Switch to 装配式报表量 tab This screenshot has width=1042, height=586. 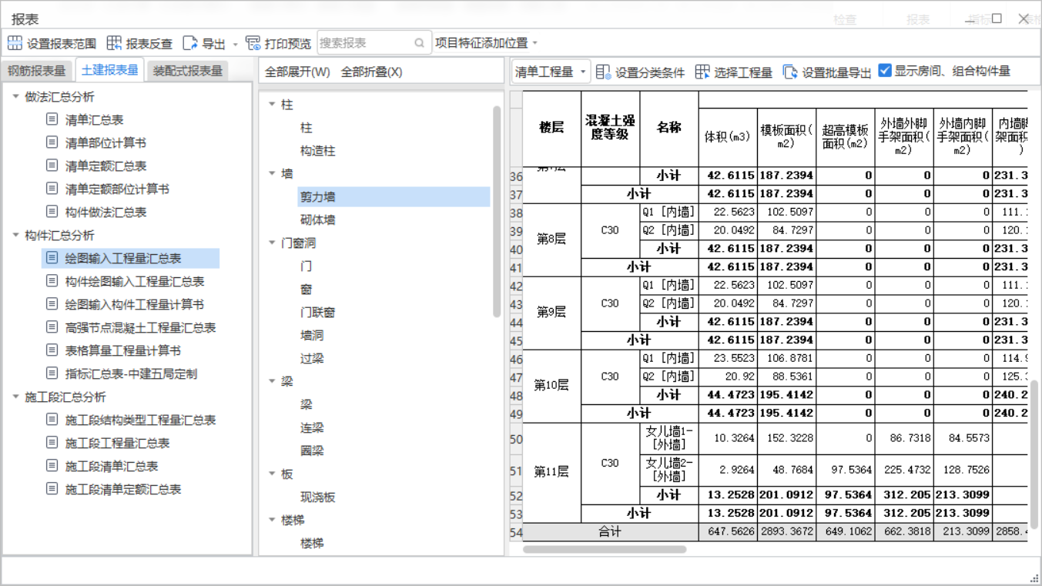[188, 71]
